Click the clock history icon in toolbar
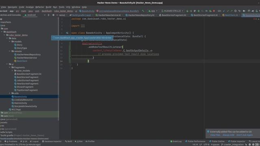Viewport: 260px width, 146px height. coord(235,11)
